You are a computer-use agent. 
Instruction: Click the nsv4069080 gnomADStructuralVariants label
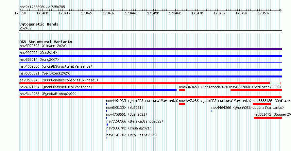(x=56, y=66)
